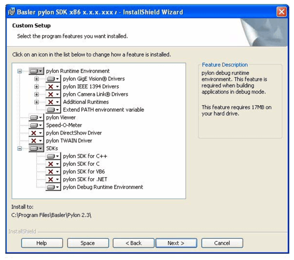Select the pylon GigE Vision Drivers label
The width and height of the screenshot is (294, 260).
94,79
